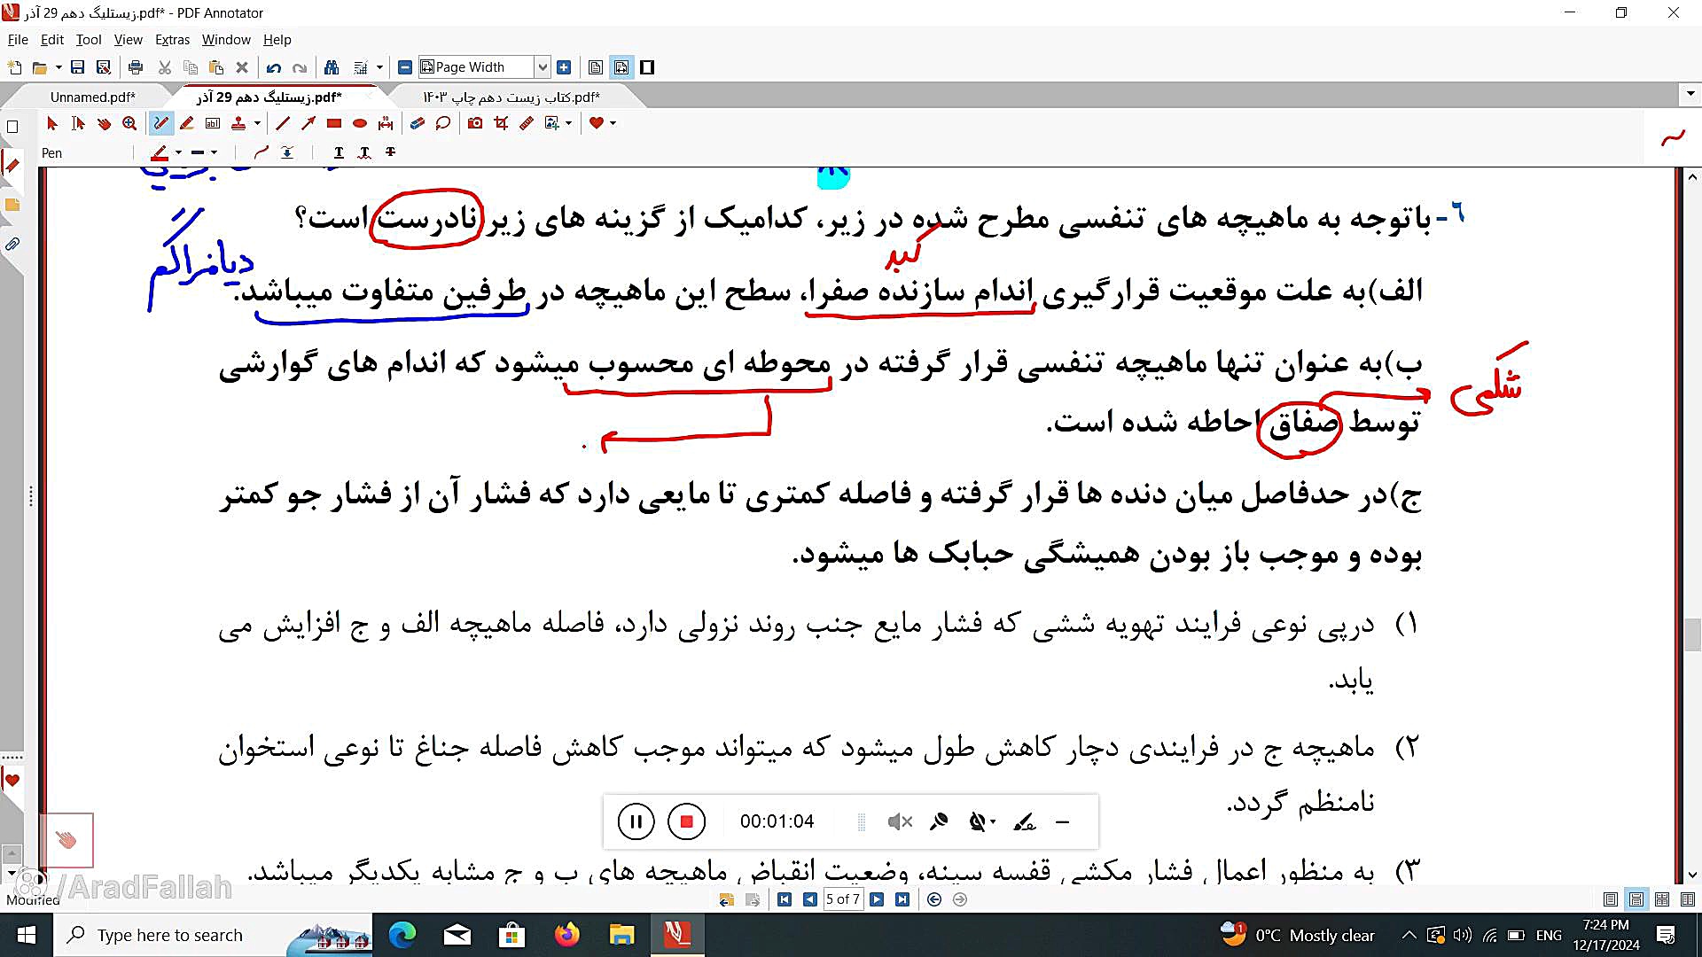1702x957 pixels.
Task: Activate the Text box tool
Action: pyautogui.click(x=213, y=123)
